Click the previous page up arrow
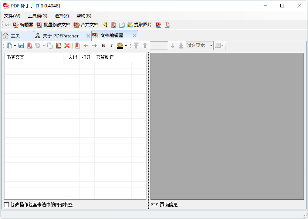308x219 pixels. pos(145,46)
